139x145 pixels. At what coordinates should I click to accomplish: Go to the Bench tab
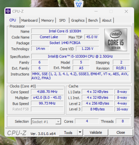tap(93, 20)
